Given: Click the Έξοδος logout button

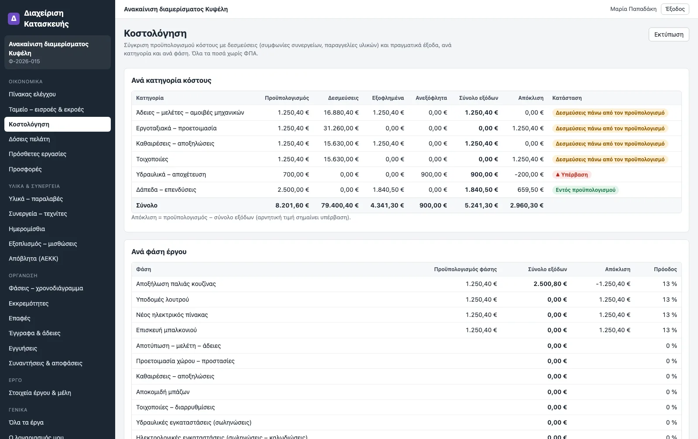Looking at the screenshot, I should (x=675, y=9).
